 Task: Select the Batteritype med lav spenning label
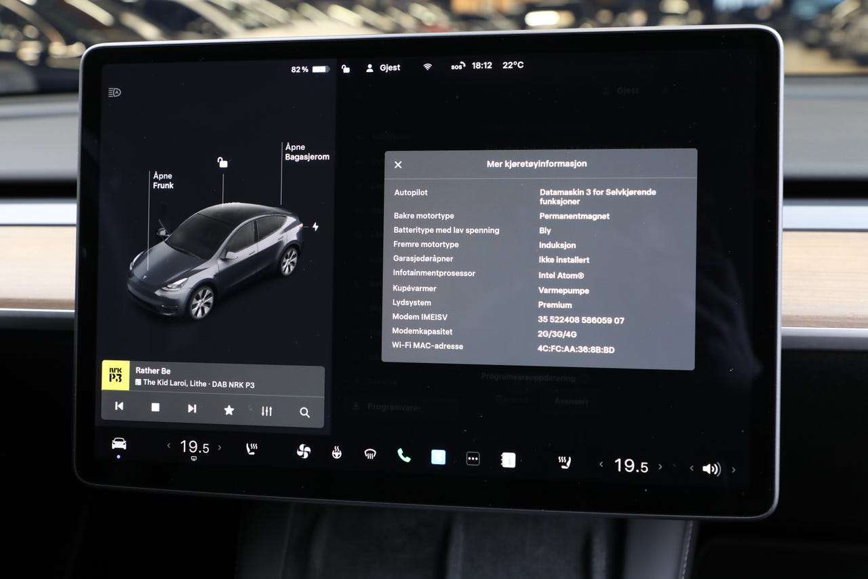446,230
